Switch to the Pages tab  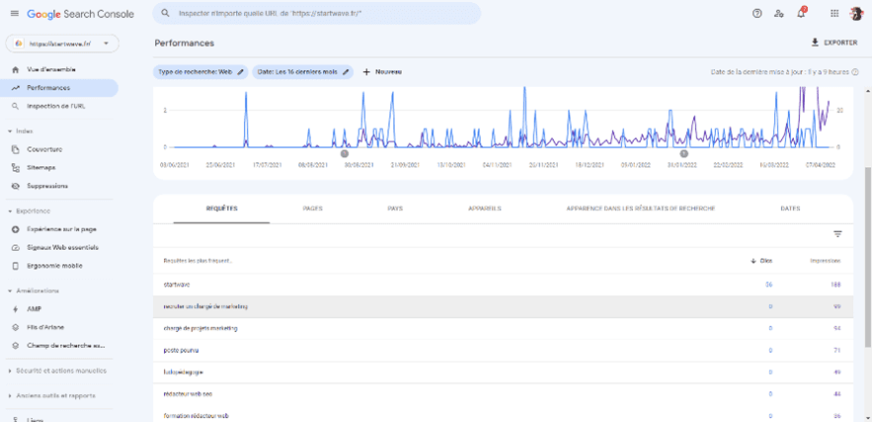312,209
